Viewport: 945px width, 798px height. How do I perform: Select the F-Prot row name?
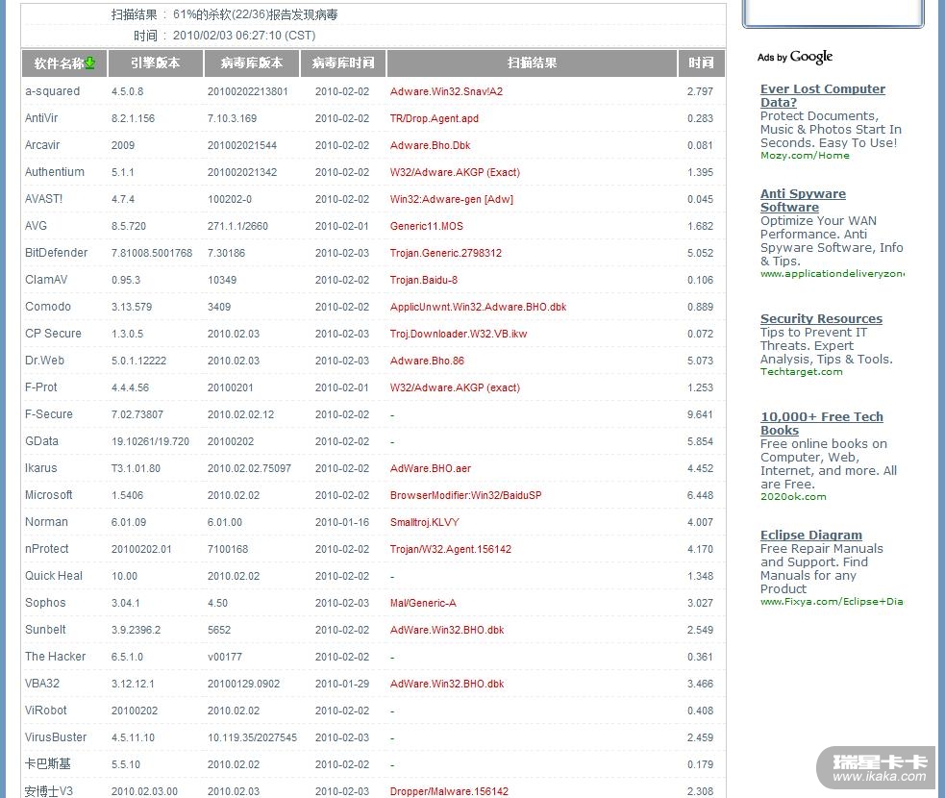coord(41,387)
